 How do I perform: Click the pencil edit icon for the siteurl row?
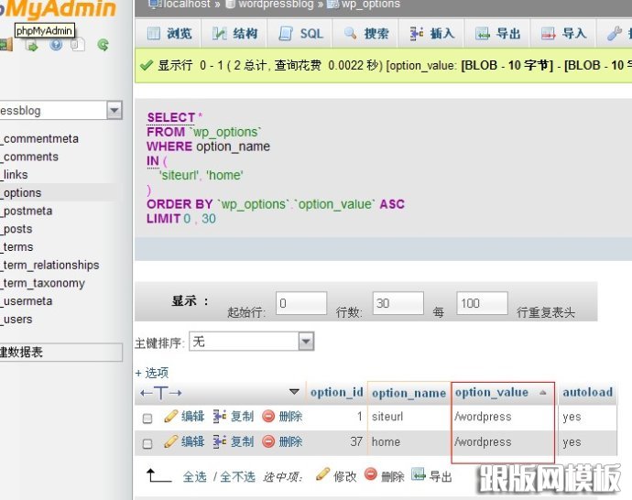tap(171, 416)
